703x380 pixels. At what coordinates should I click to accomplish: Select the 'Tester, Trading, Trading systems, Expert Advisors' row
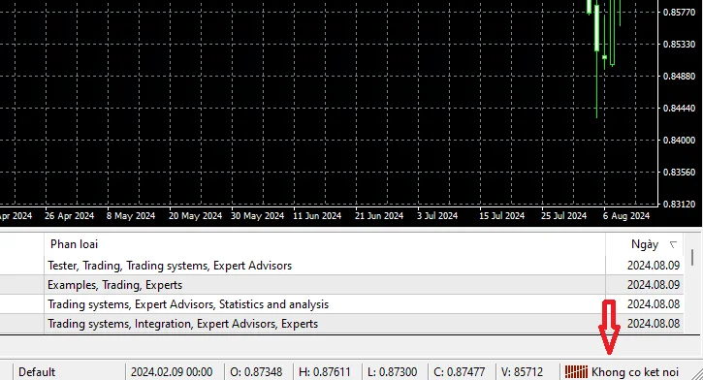[341, 266]
